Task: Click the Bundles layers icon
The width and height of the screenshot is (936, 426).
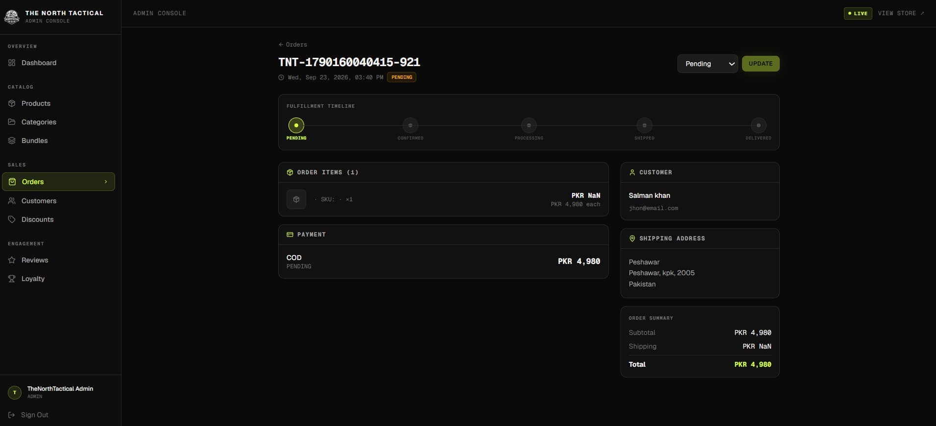Action: [x=12, y=141]
